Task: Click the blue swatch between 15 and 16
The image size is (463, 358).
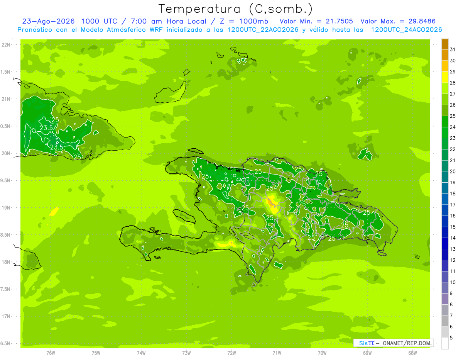Action: point(445,221)
